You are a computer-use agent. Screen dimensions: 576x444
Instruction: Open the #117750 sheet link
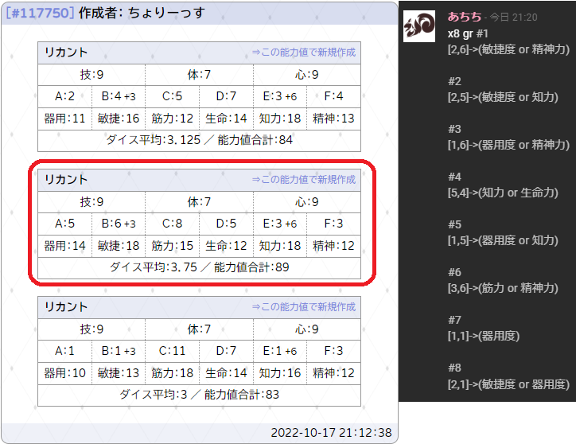[40, 13]
